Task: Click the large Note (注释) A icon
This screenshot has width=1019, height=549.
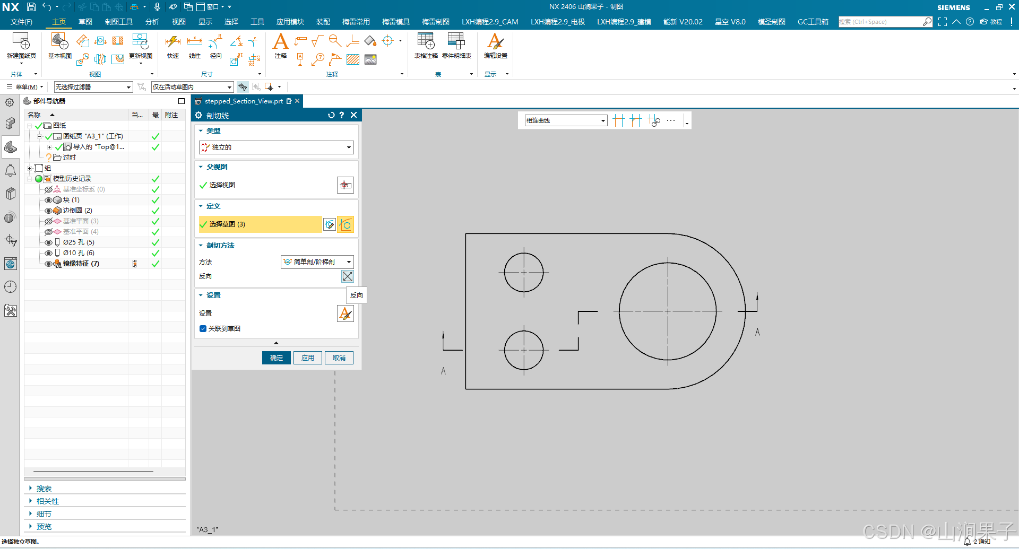Action: coord(280,41)
